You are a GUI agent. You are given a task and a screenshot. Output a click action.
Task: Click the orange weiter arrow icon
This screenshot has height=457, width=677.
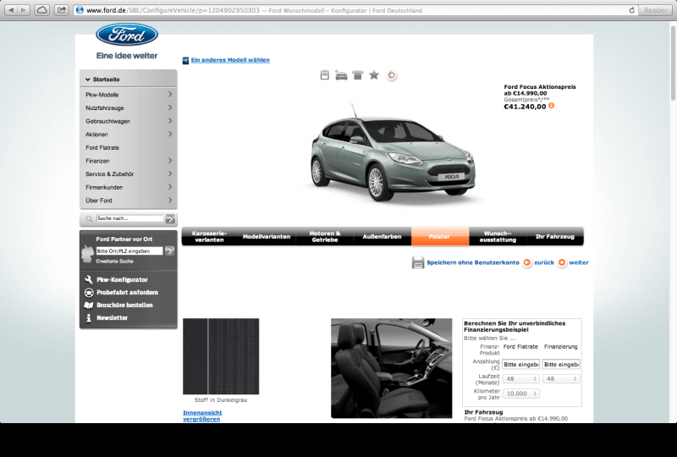(x=562, y=262)
